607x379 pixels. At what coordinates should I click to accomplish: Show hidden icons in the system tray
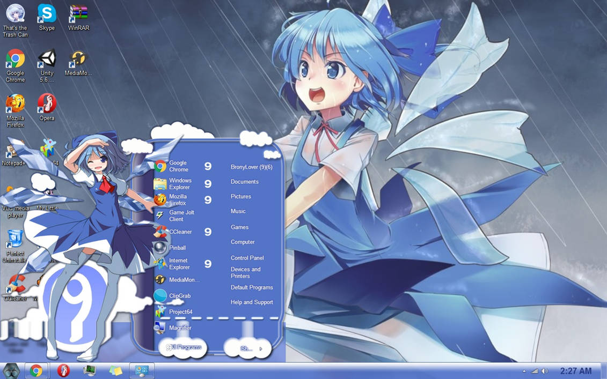524,370
